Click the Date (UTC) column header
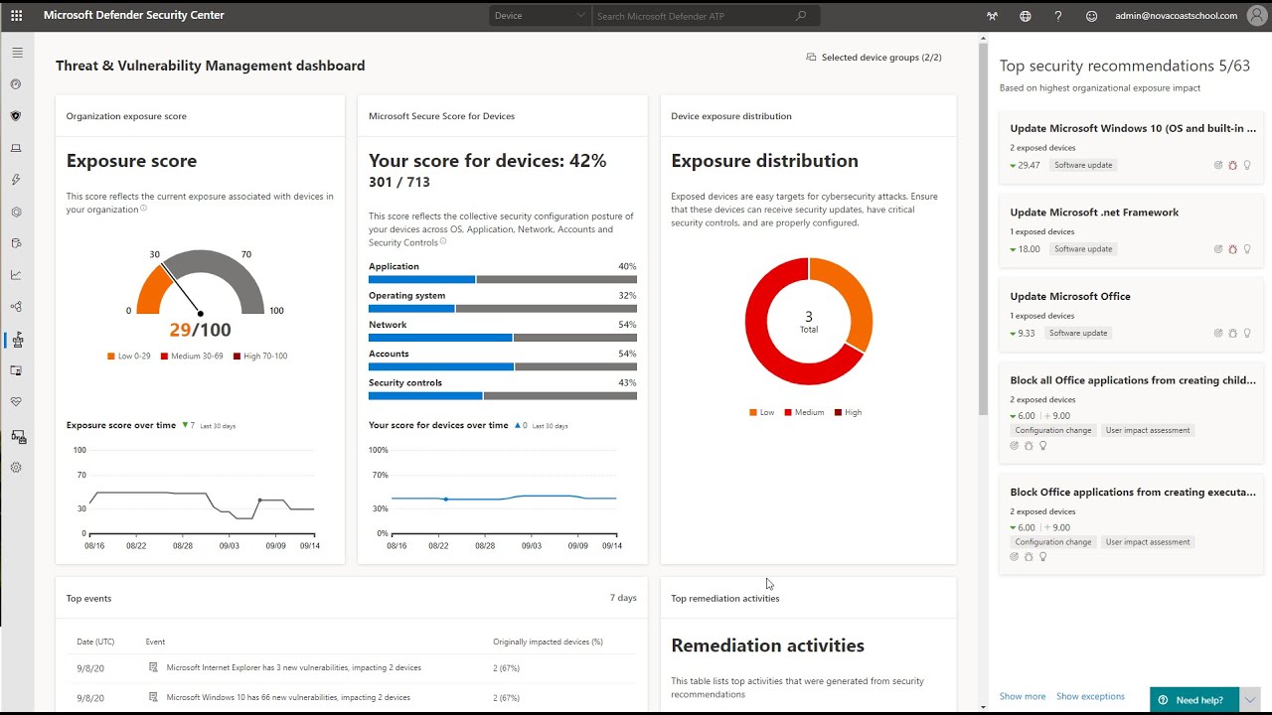Screen dimensions: 1272x715 pos(95,642)
